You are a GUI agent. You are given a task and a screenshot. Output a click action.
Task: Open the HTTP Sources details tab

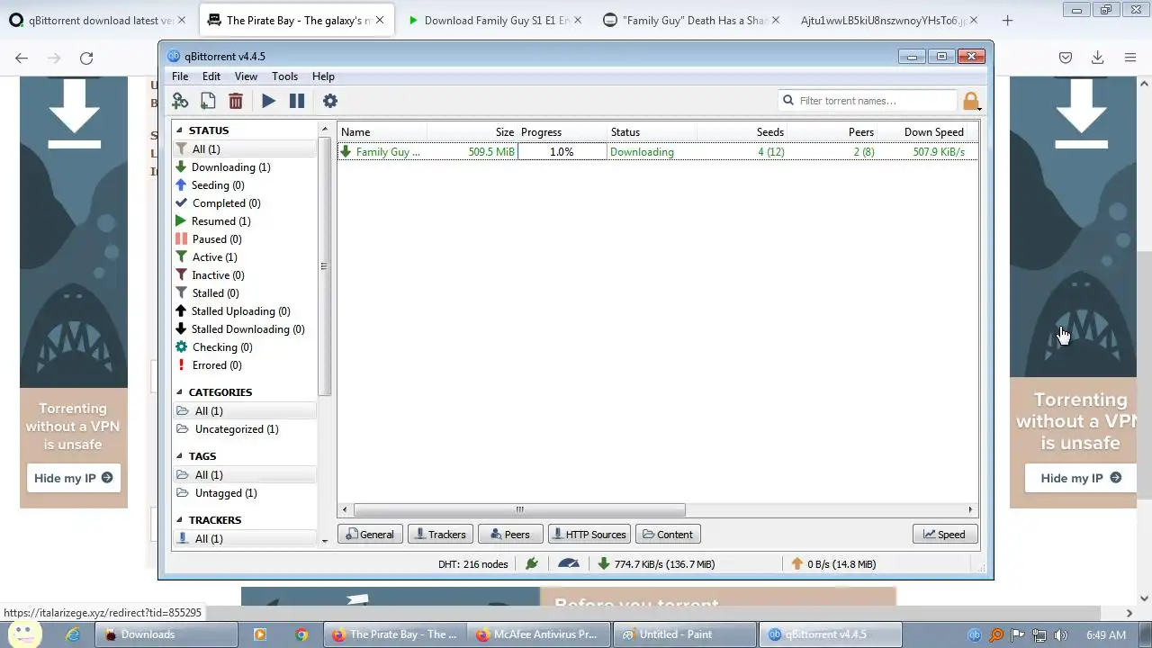pos(589,535)
